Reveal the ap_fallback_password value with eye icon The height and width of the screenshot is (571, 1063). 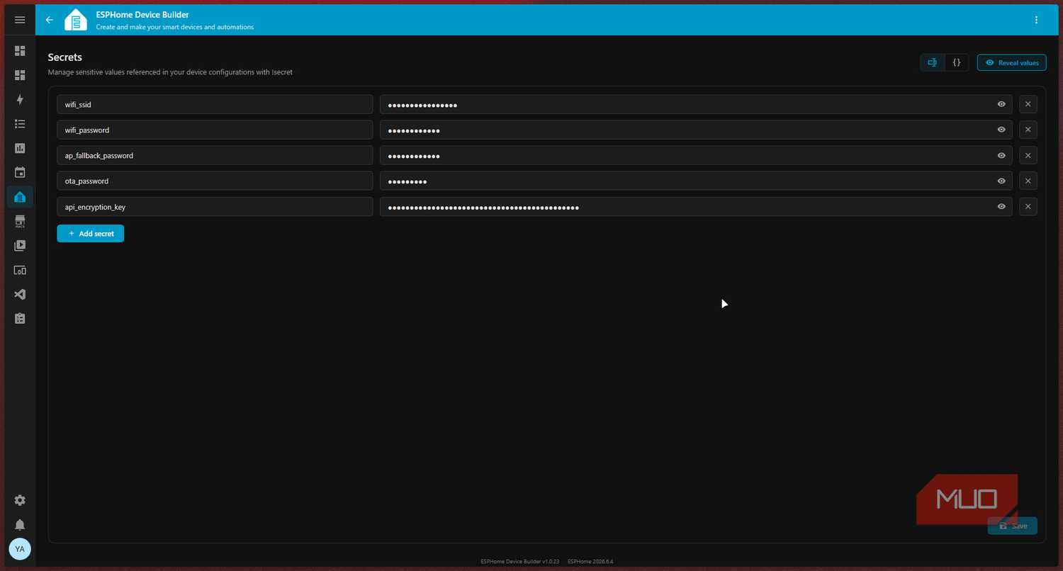(1001, 155)
